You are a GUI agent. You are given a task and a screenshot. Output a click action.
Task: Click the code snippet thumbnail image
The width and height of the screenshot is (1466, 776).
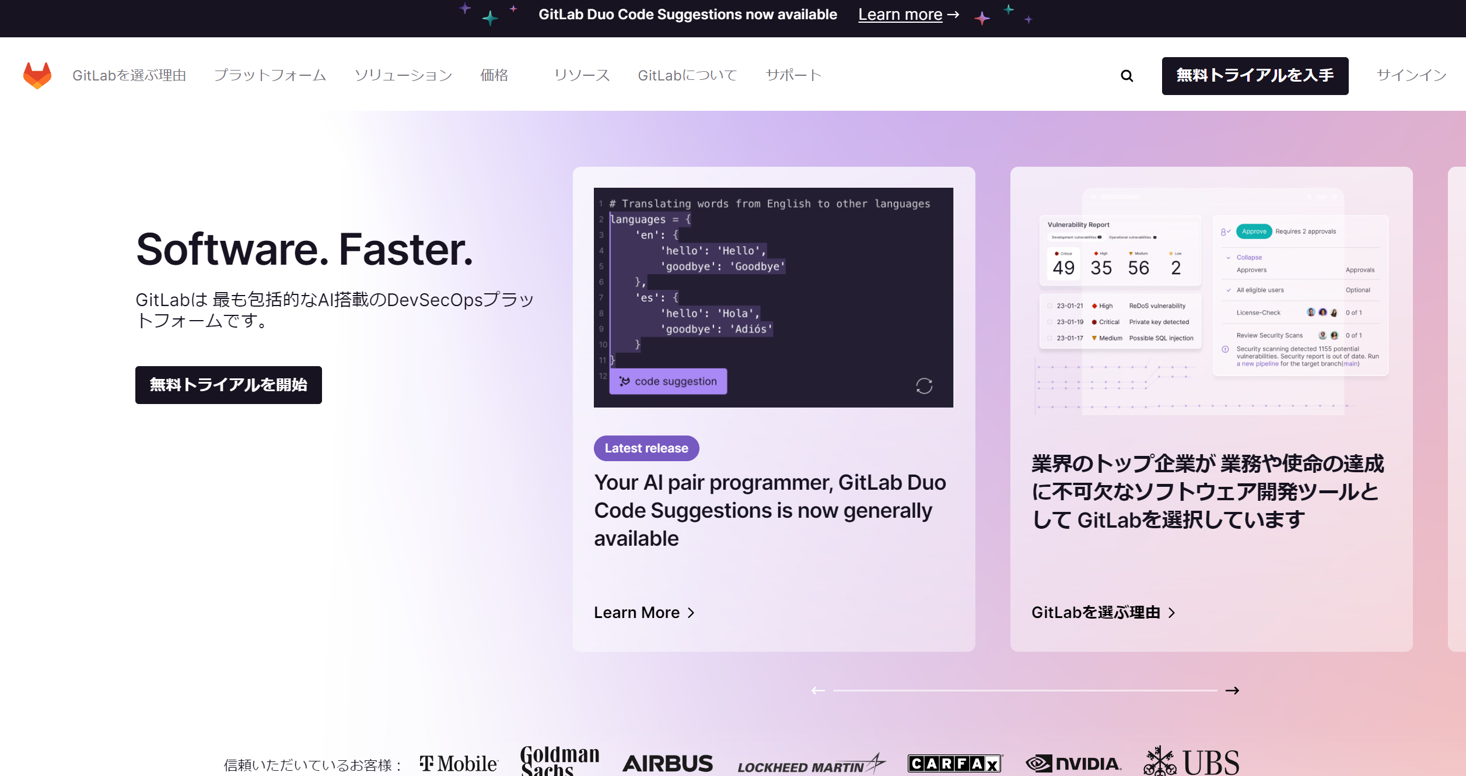pos(773,296)
